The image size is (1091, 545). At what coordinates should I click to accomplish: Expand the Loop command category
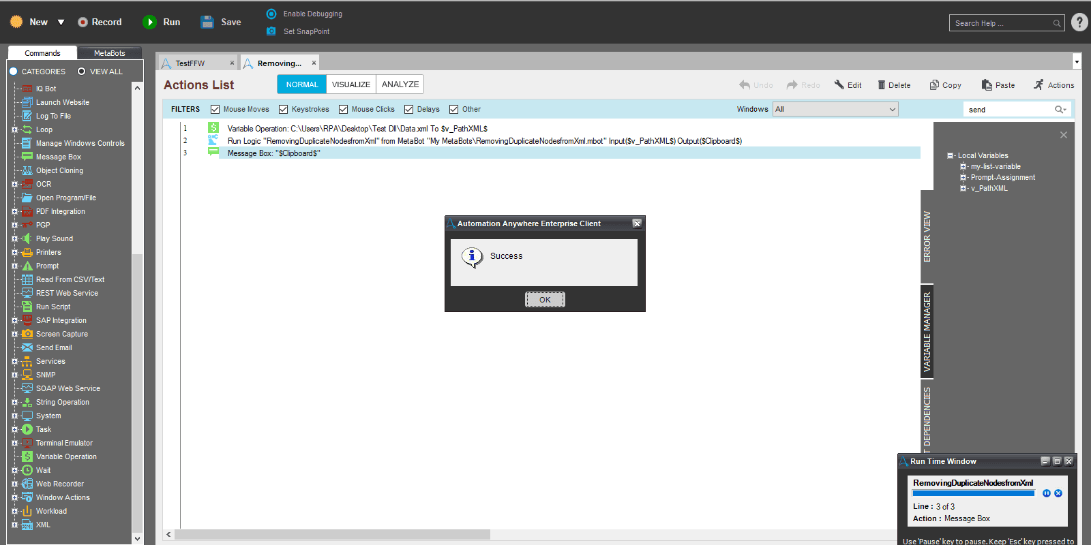(x=14, y=129)
